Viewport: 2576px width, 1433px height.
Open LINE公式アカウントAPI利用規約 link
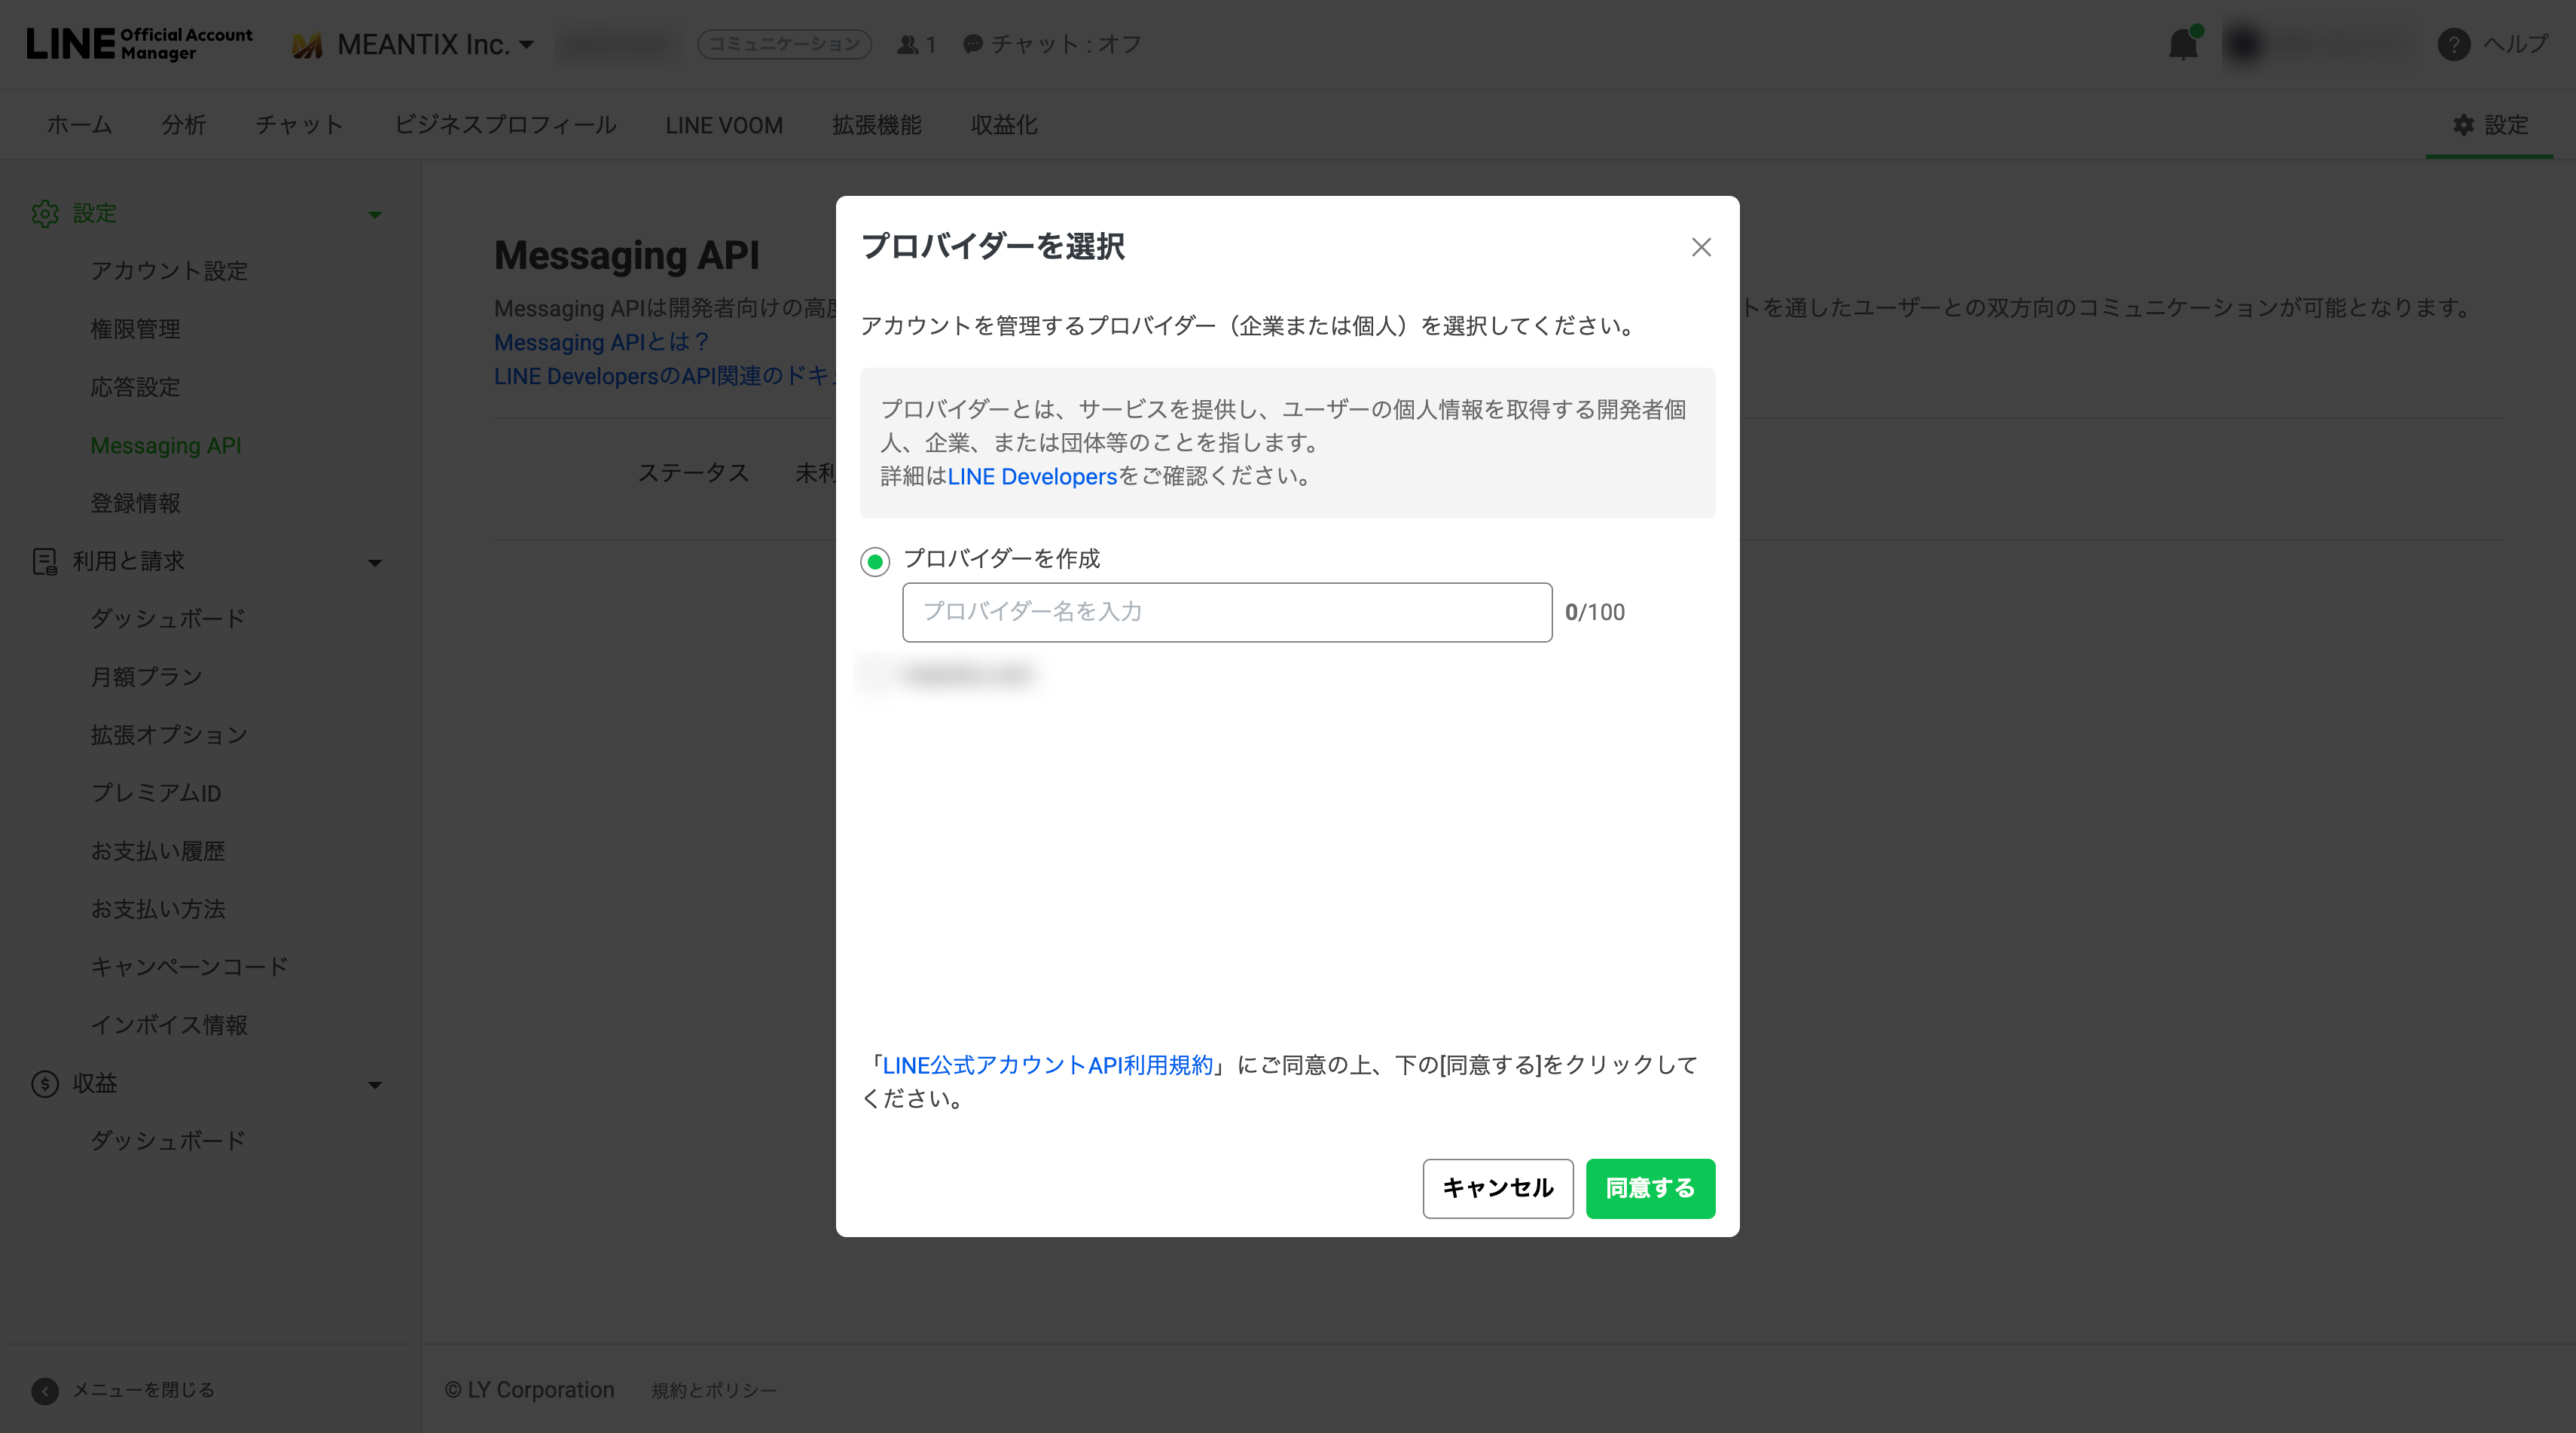pyautogui.click(x=1047, y=1065)
